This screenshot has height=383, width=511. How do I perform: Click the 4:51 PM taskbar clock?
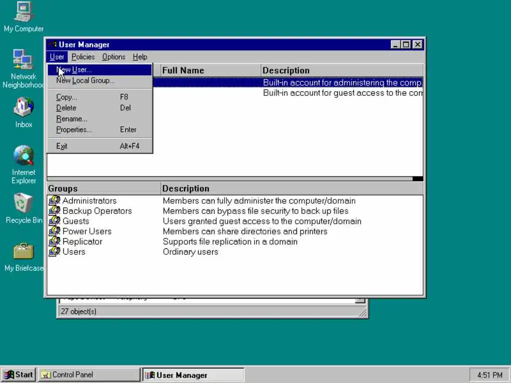490,375
